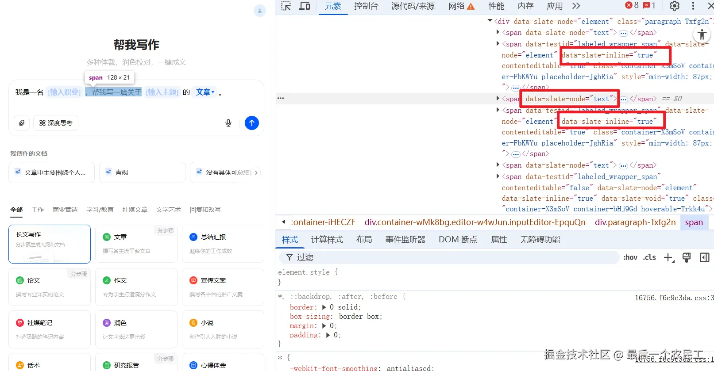The height and width of the screenshot is (371, 714).
Task: Open the 布局 Layout tab
Action: pos(364,240)
